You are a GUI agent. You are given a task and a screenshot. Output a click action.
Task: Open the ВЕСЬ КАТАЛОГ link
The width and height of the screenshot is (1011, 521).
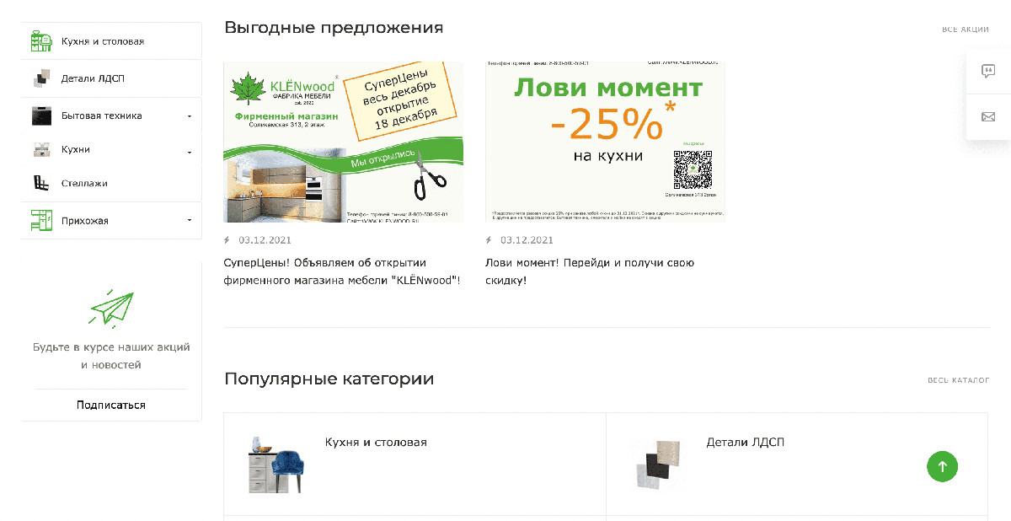[x=959, y=380]
